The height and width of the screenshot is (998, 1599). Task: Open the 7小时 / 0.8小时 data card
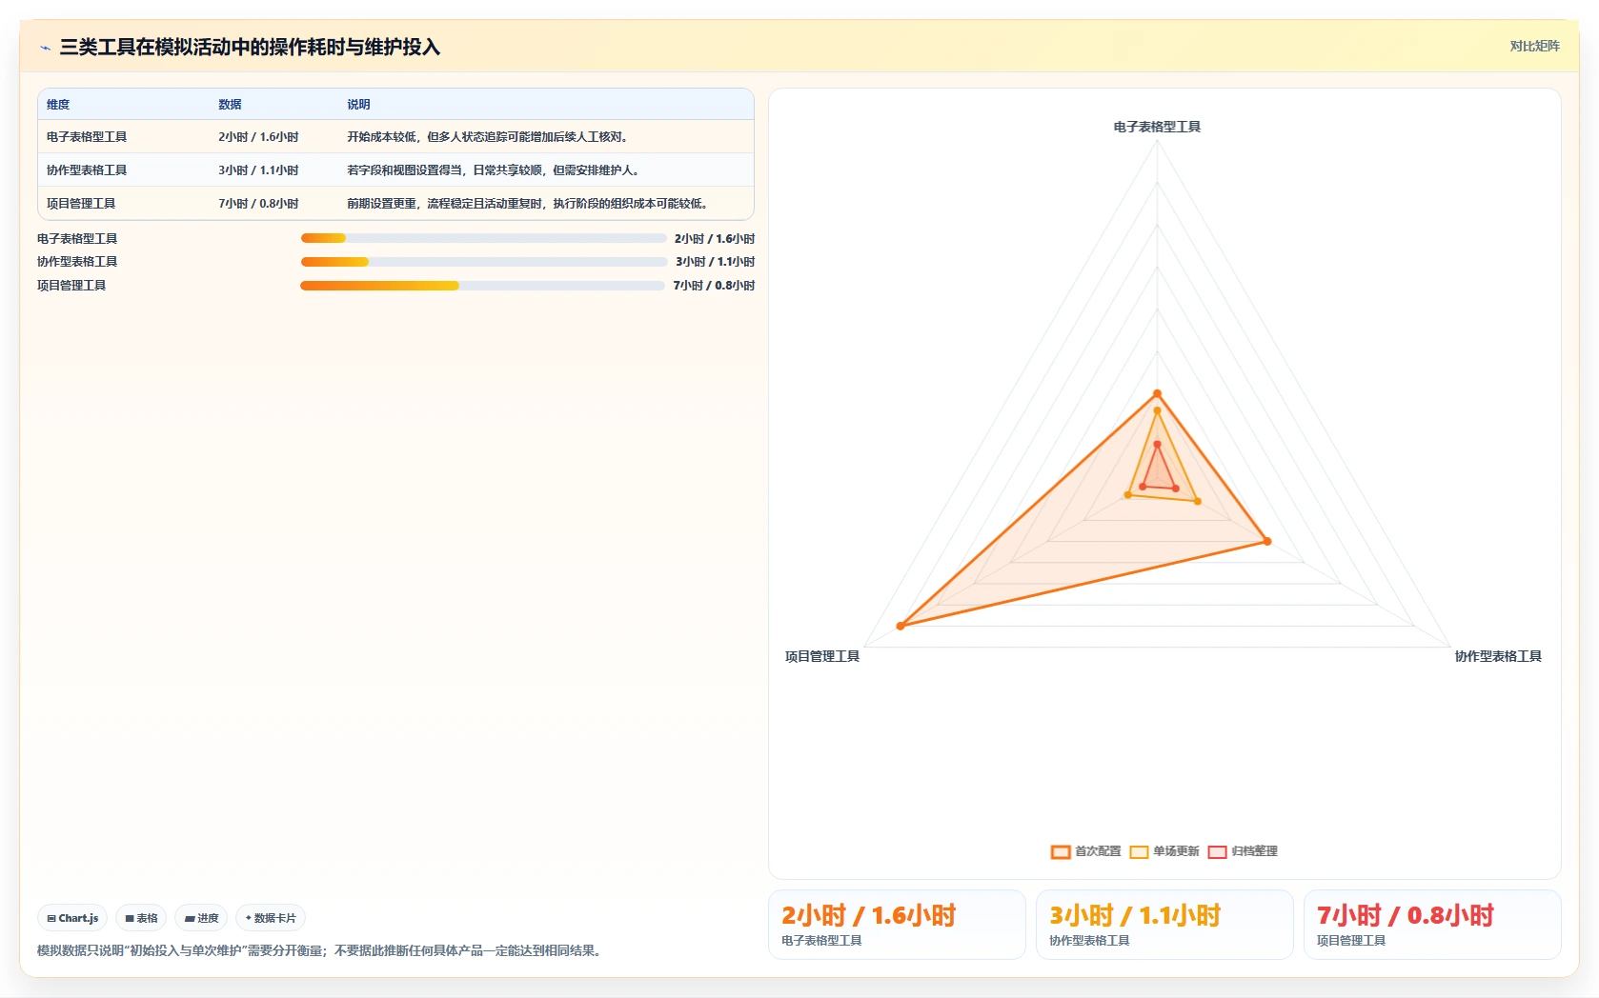[x=1432, y=925]
